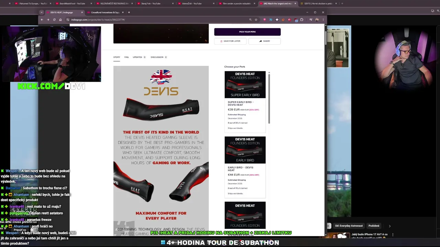Click the Podobné chip in YouTube window

coord(374,226)
